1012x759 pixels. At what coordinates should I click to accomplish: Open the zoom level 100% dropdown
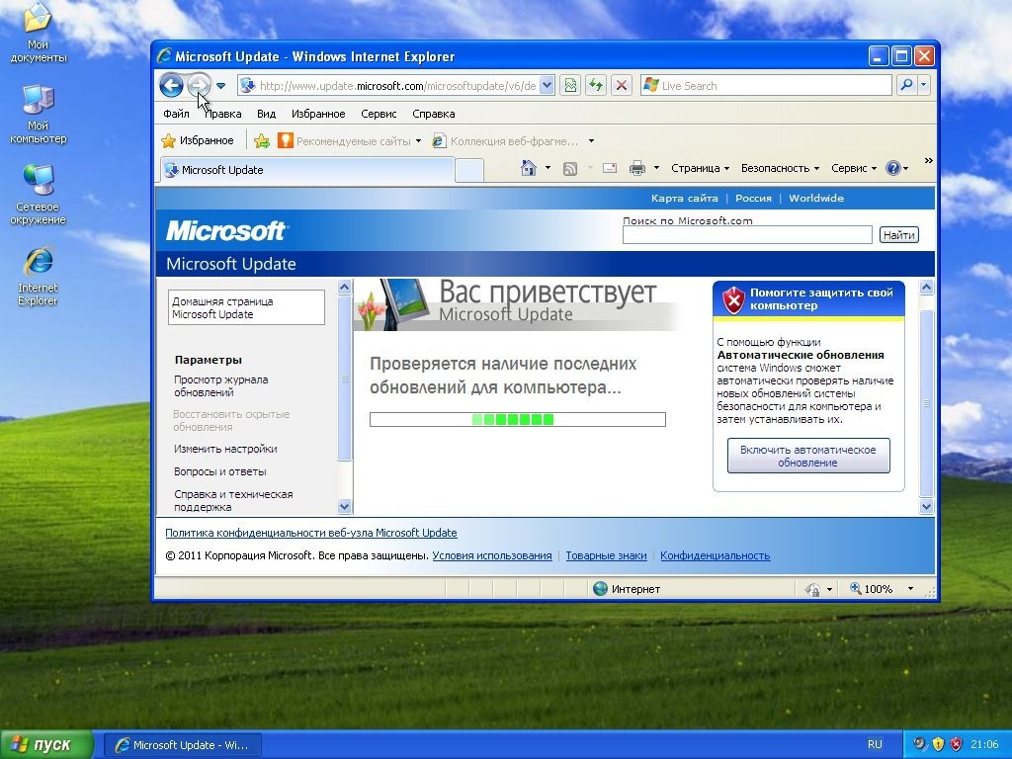[910, 589]
